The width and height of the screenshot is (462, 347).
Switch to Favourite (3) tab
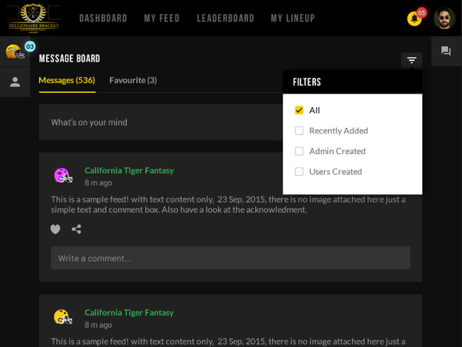coord(133,80)
